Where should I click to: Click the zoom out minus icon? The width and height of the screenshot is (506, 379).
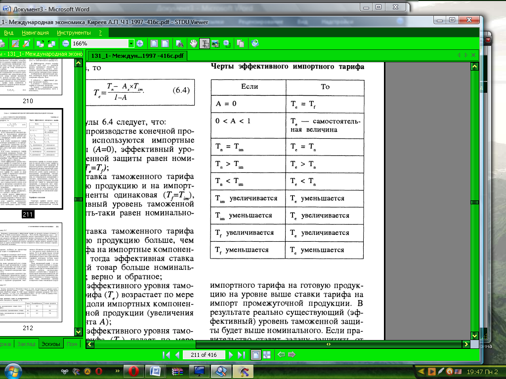click(x=66, y=43)
